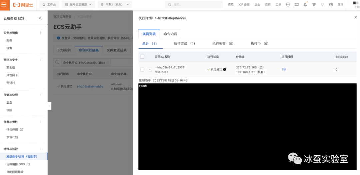Click the 支持 header menu
The image size is (360, 175).
coord(268,5)
